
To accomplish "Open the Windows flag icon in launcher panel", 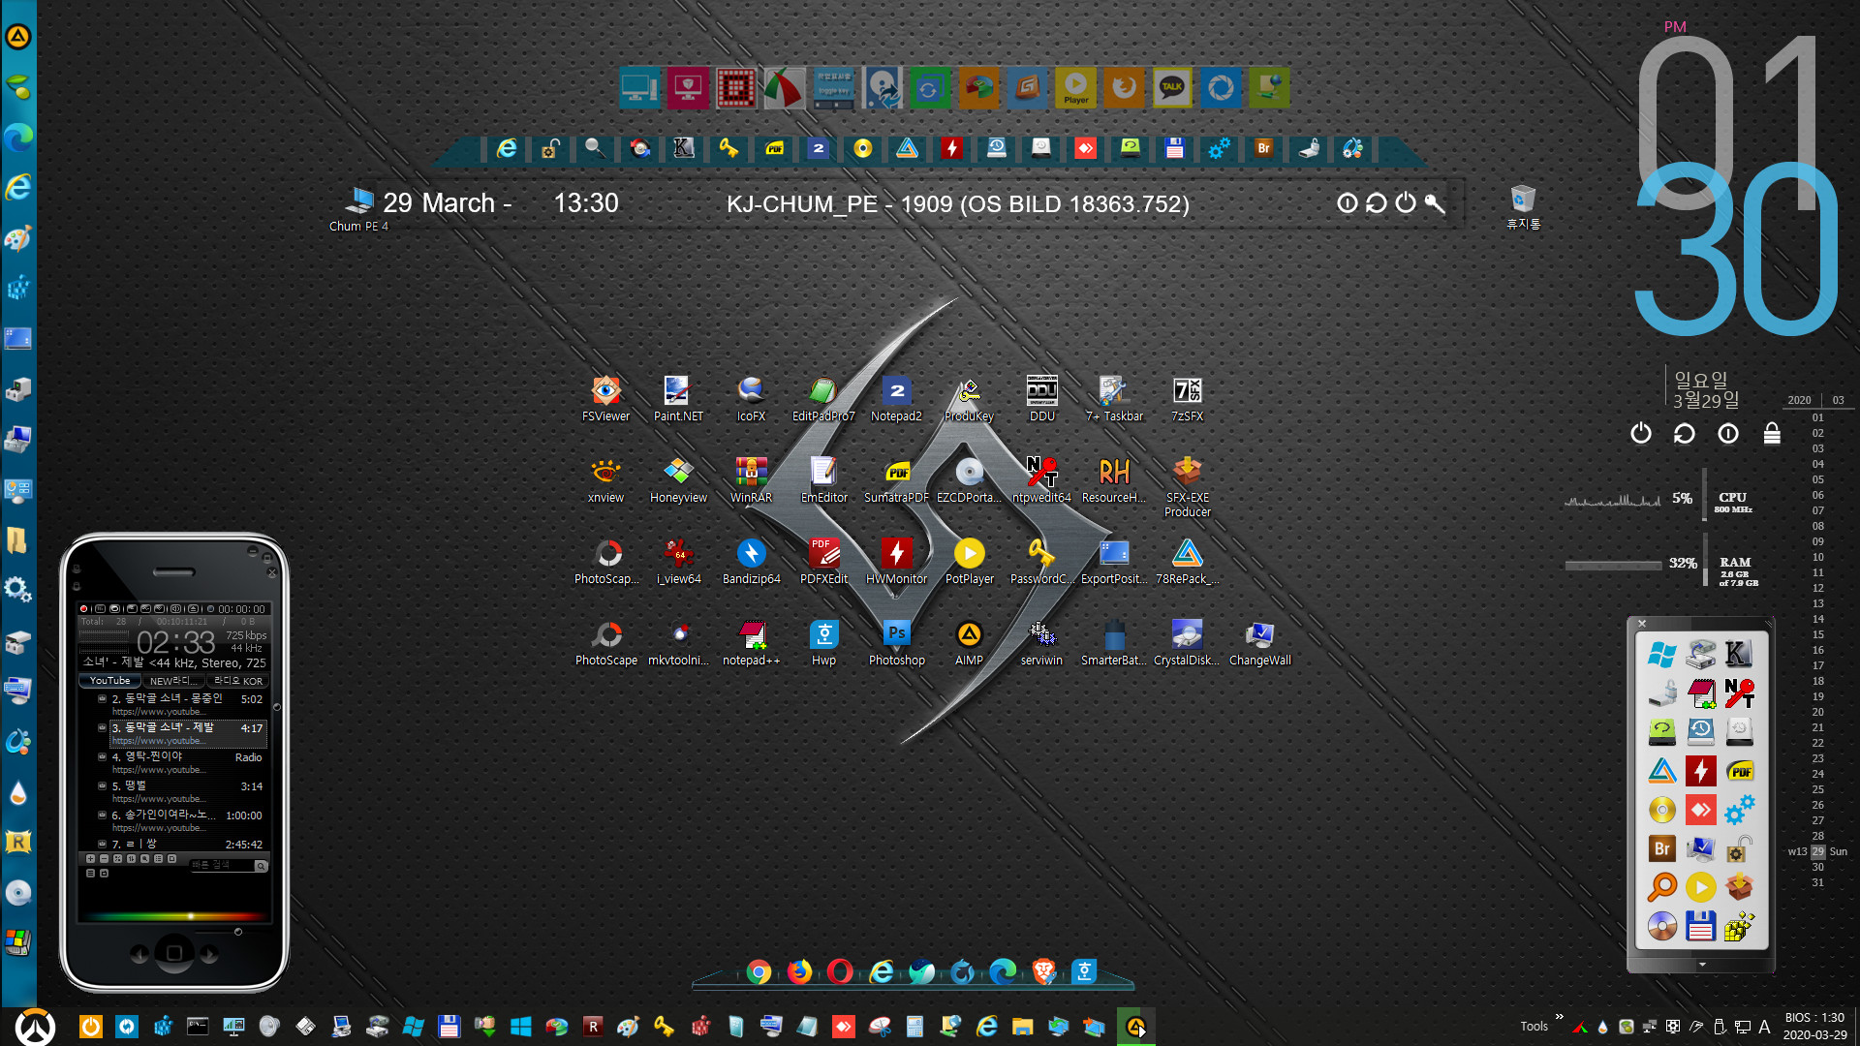I will click(1661, 655).
